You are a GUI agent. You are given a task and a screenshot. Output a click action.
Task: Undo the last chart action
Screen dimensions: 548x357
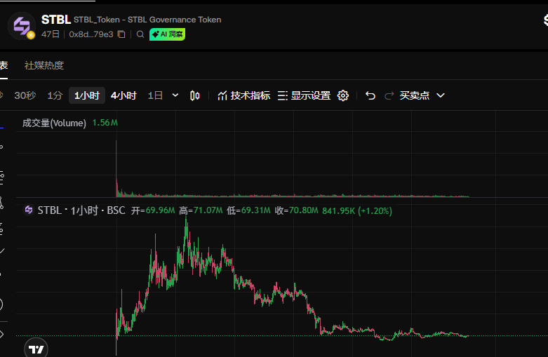[x=370, y=95]
